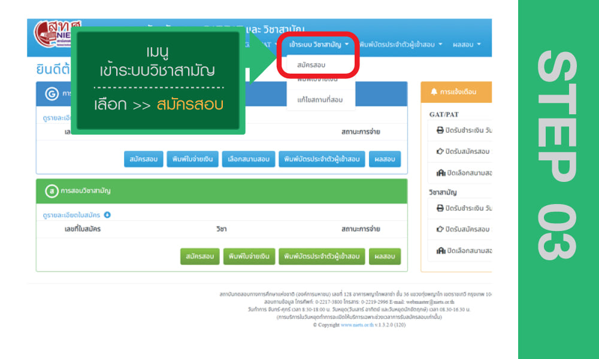The height and width of the screenshot is (359, 599).
Task: Follow the www.niets.or.th footer link
Action: click(x=357, y=325)
